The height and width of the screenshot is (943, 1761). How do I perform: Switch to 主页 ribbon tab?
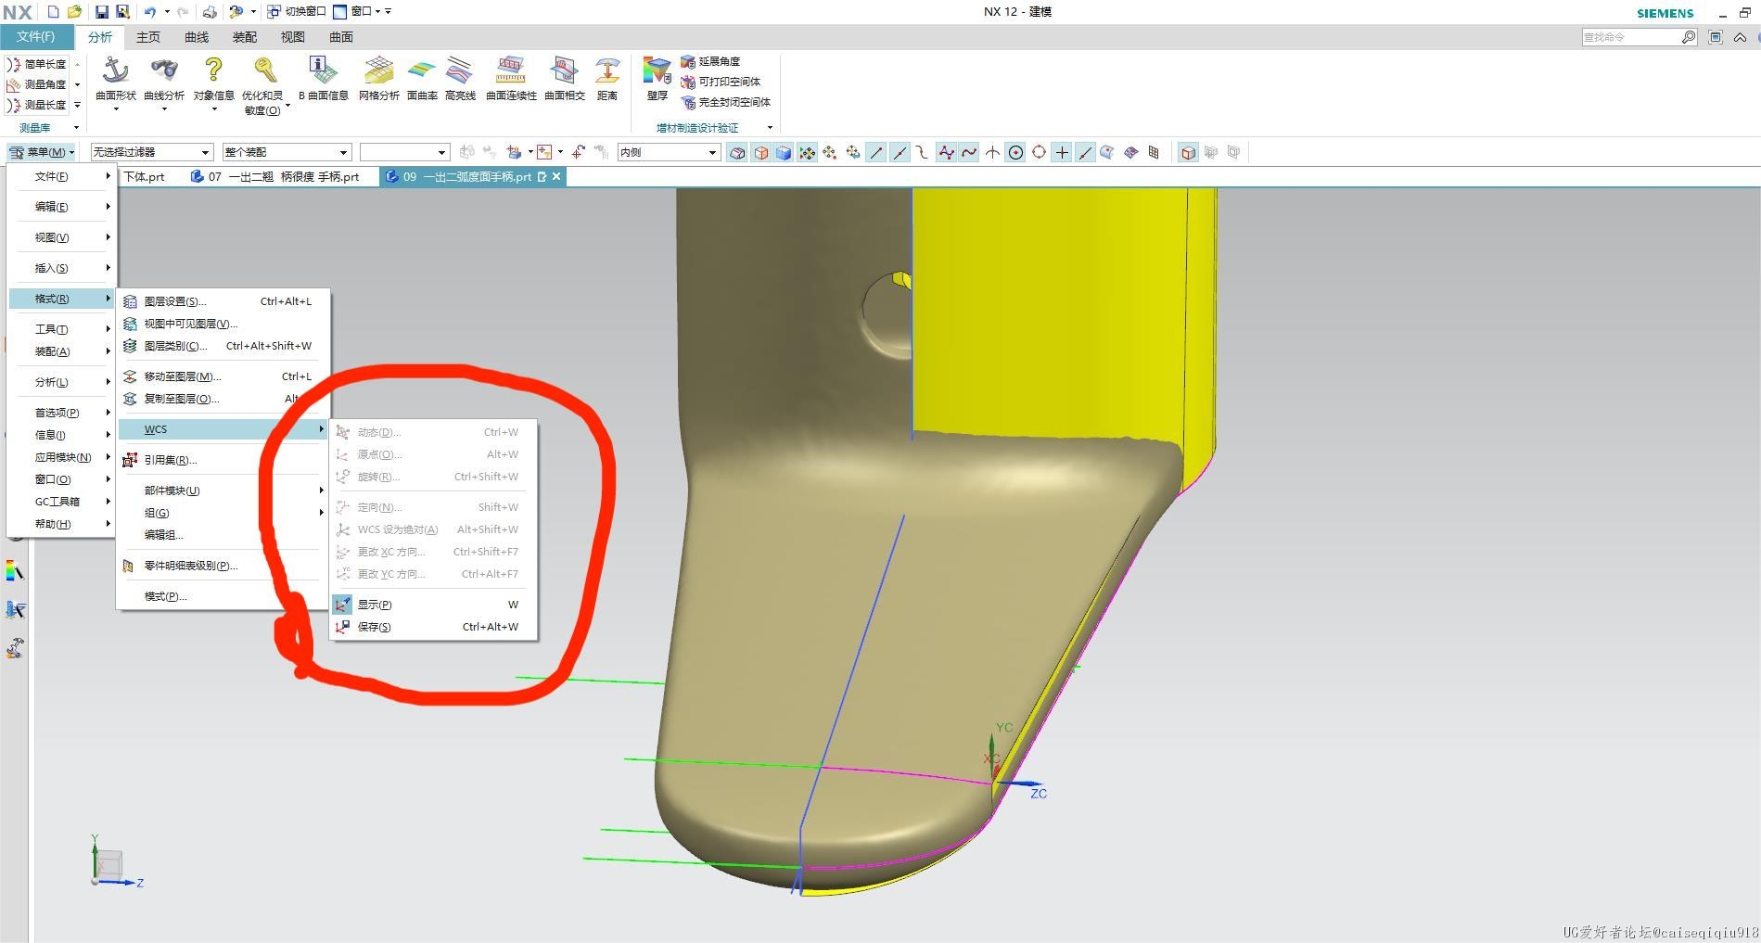(148, 37)
